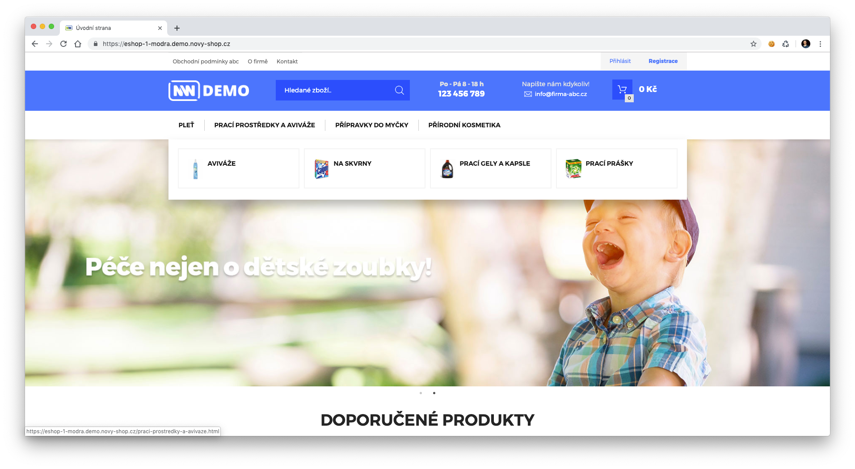Screen dimensions: 855x469
Task: Click the DOPORUČENÉ PRODUKTY heading
Action: click(427, 420)
